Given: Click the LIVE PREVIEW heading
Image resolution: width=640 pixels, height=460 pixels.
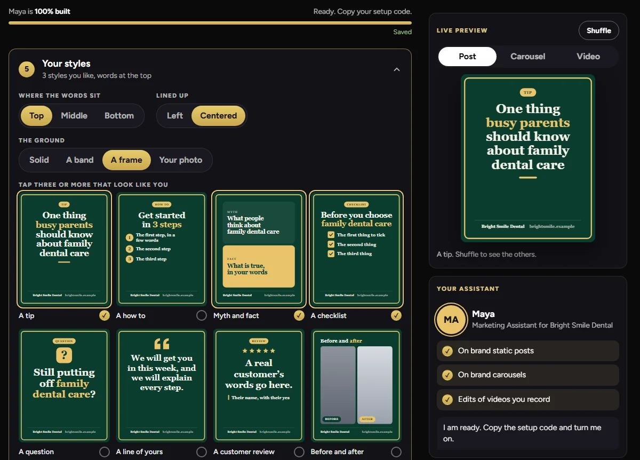Looking at the screenshot, I should [x=462, y=30].
